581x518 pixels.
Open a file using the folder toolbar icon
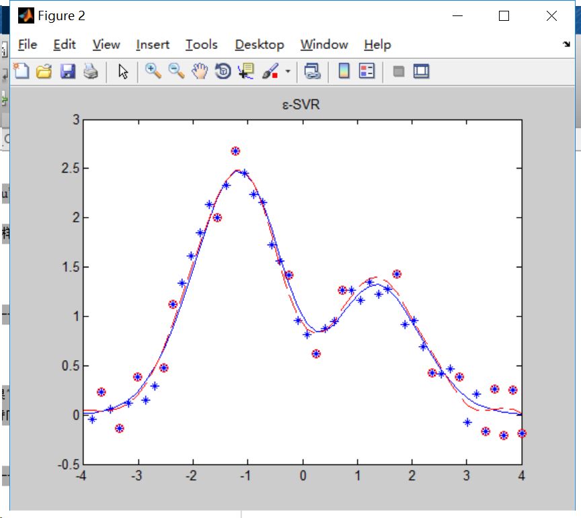[43, 71]
